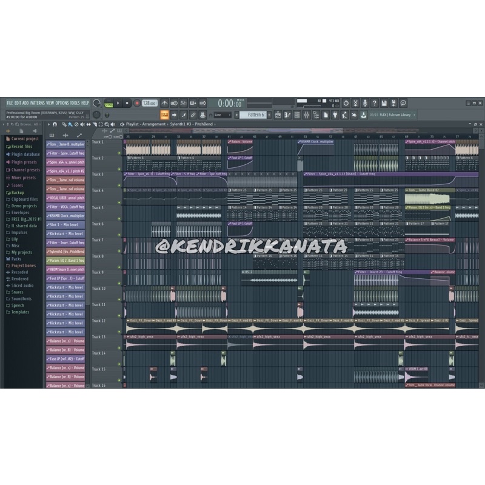Screen dimensions: 485x485
Task: Mute Track 4 with its green light
Action: click(119, 202)
